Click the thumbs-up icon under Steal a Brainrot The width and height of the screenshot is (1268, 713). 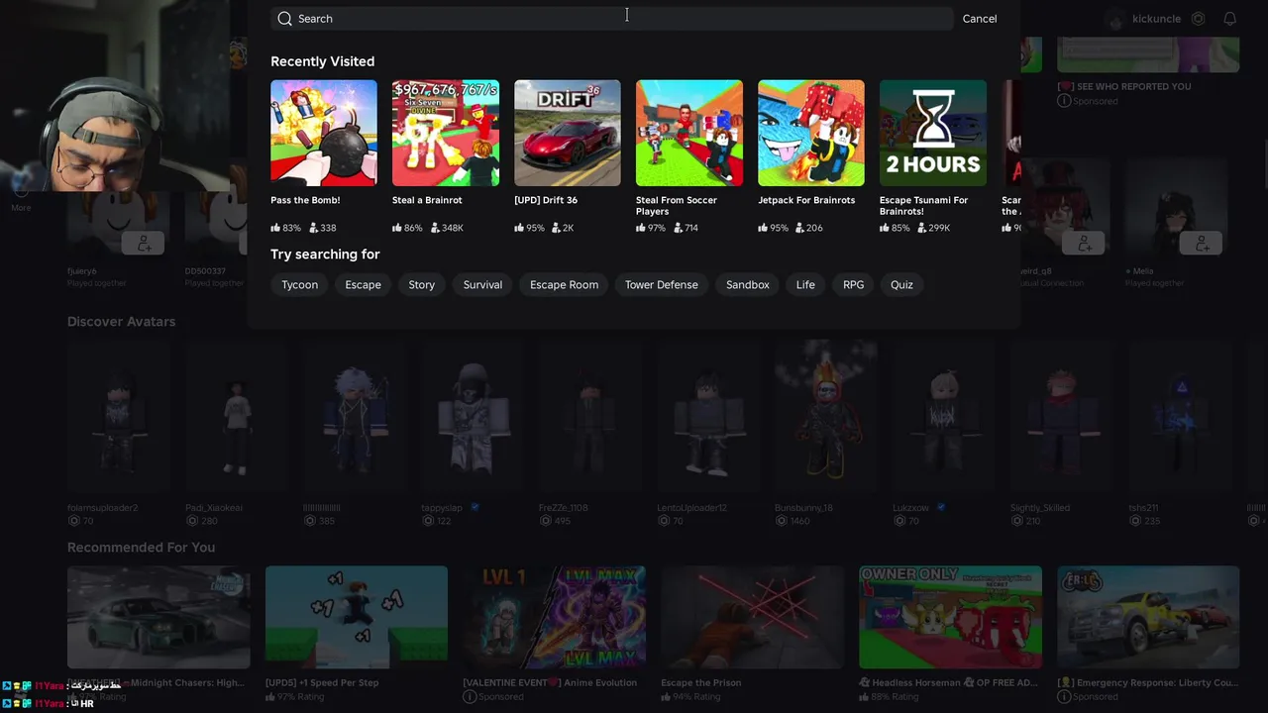[397, 228]
